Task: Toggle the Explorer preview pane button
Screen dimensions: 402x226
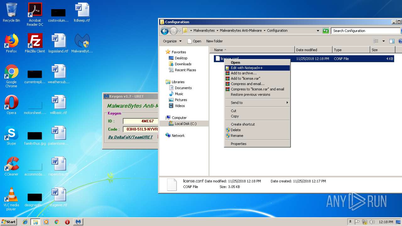Action: coord(392,41)
